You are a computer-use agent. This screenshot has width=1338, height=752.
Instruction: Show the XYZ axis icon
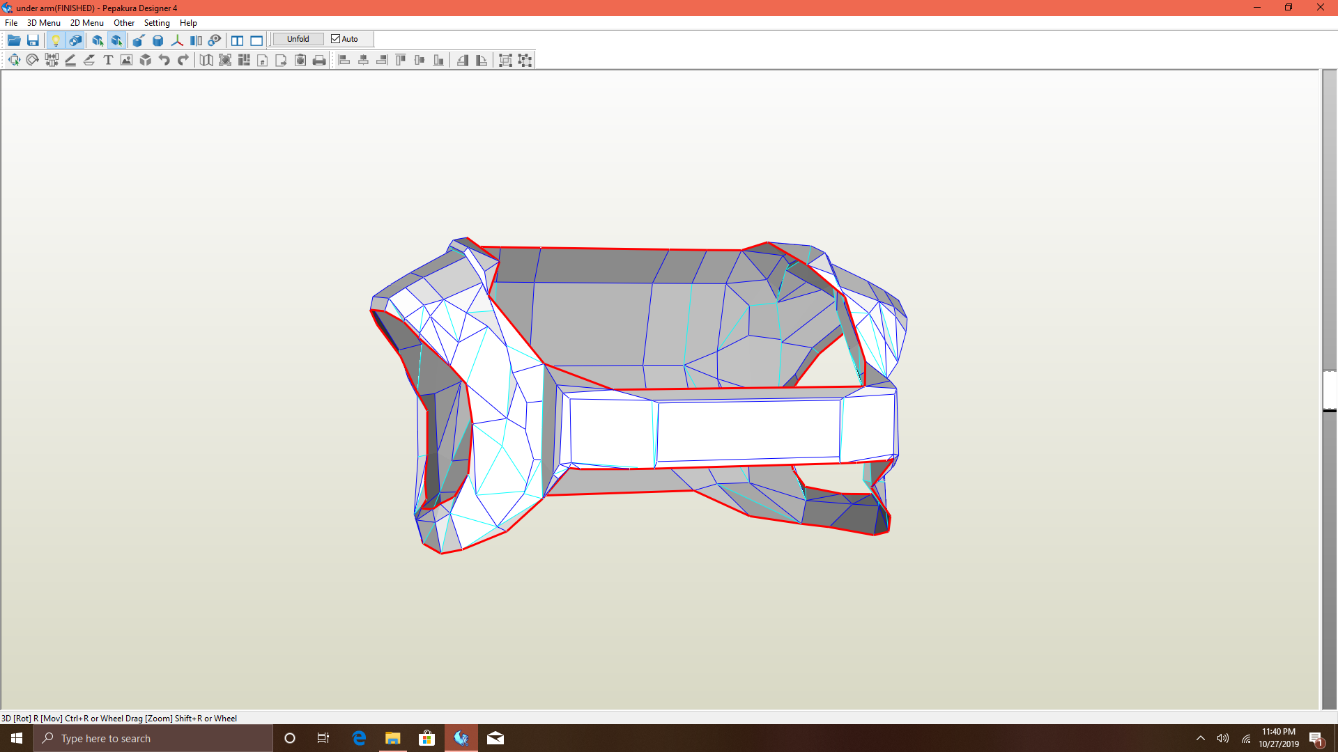pos(177,40)
